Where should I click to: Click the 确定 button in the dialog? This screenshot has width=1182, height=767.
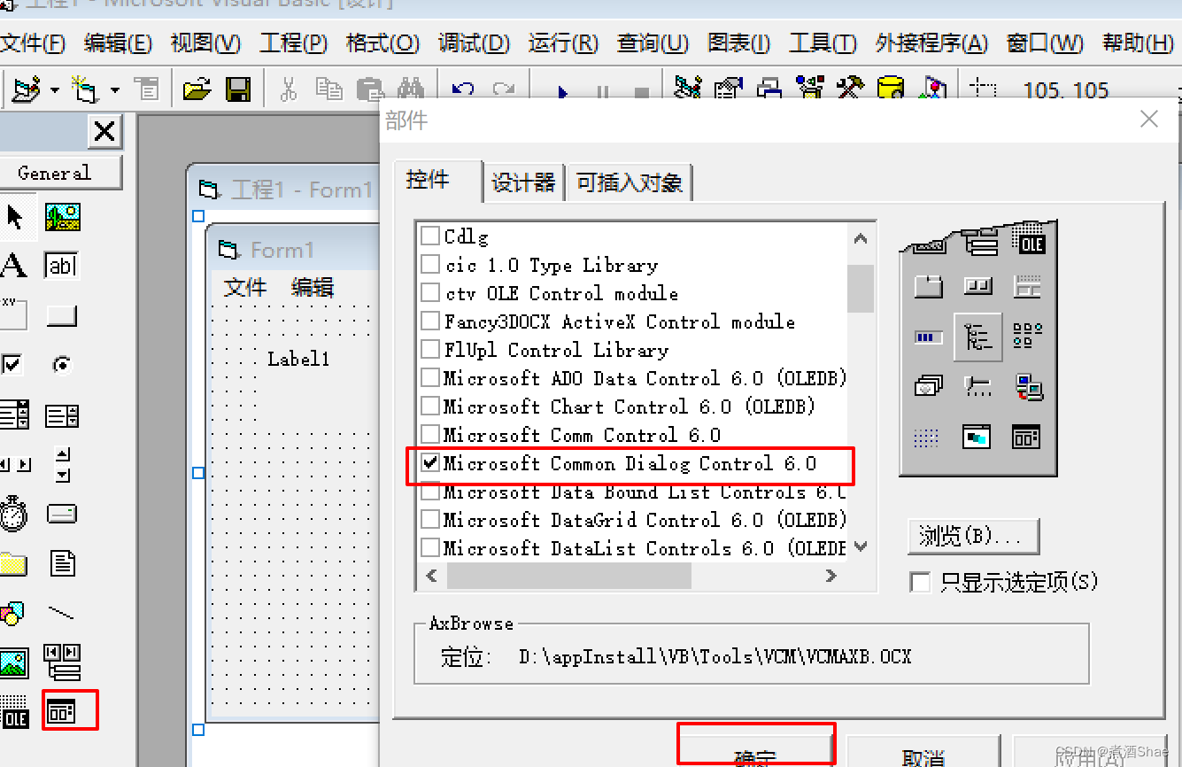(756, 749)
